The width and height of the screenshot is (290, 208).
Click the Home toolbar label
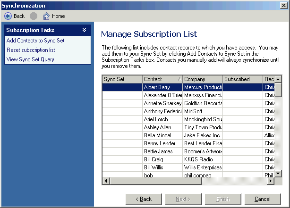[59, 16]
